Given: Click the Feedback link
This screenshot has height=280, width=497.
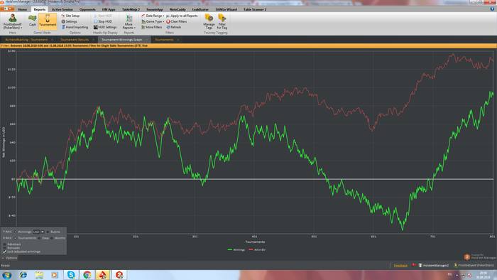Looking at the screenshot, I should 400,265.
